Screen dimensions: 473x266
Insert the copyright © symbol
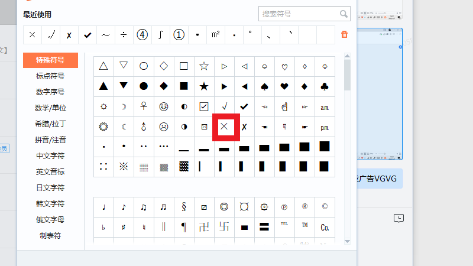click(325, 207)
